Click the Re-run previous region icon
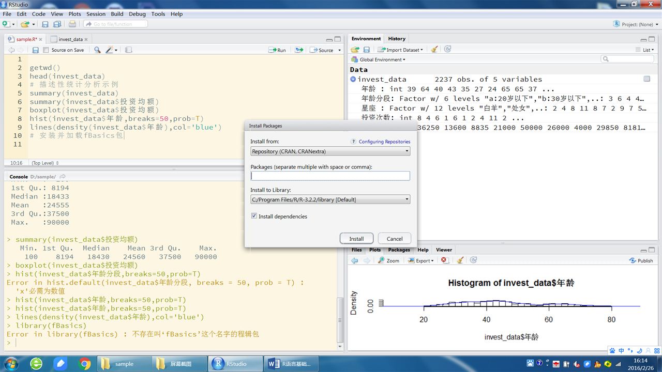The image size is (662, 372). (x=299, y=50)
